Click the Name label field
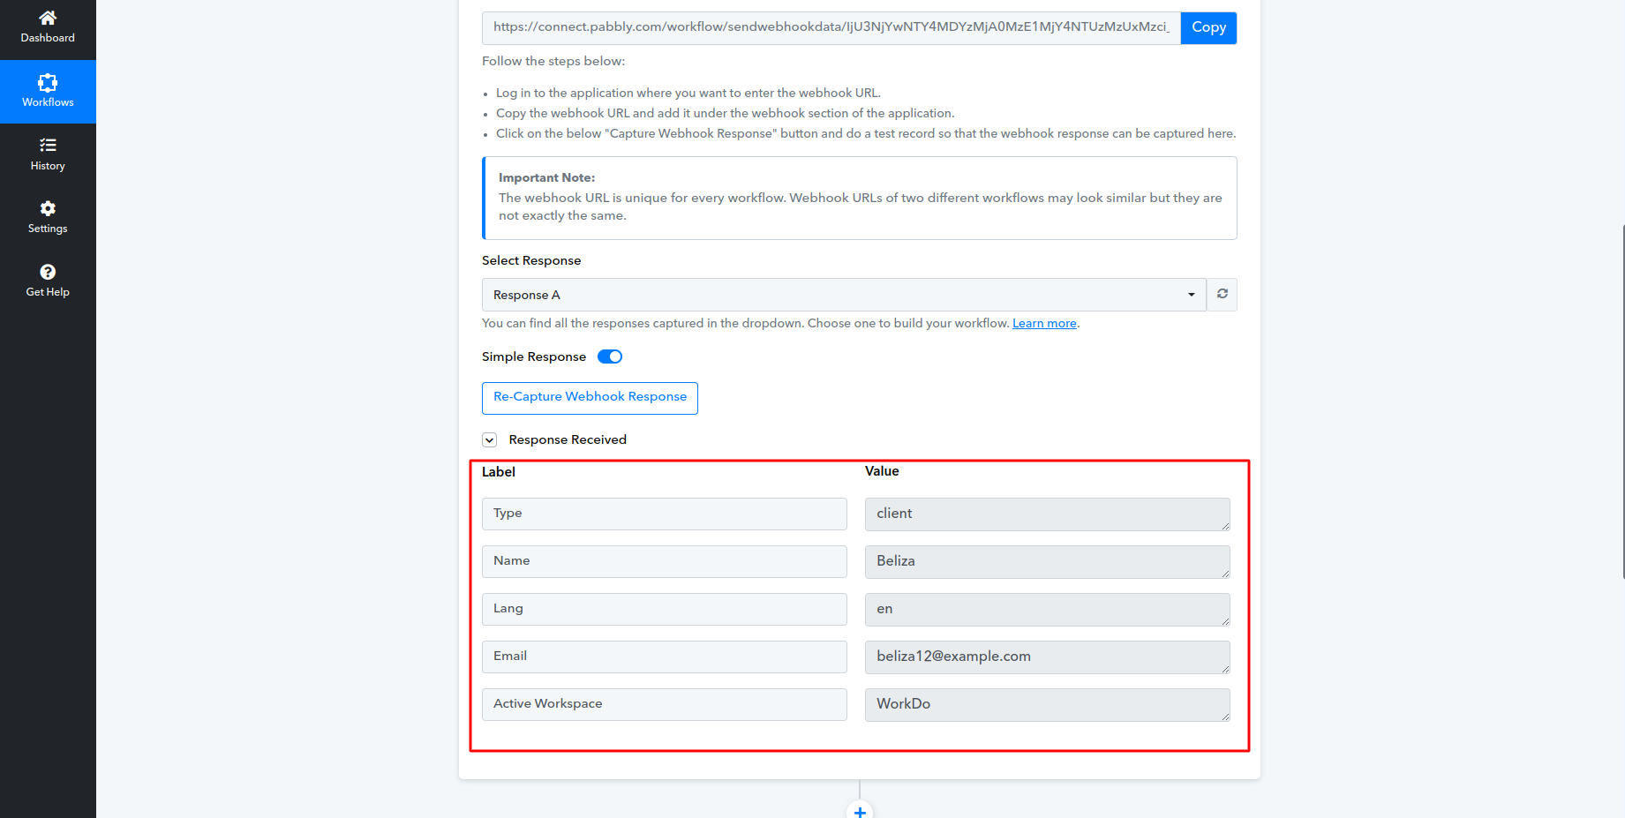 665,561
